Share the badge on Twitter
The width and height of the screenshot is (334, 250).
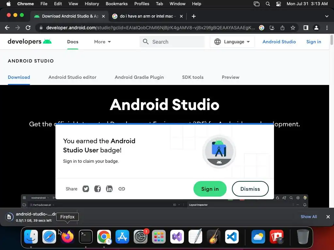[x=86, y=189]
